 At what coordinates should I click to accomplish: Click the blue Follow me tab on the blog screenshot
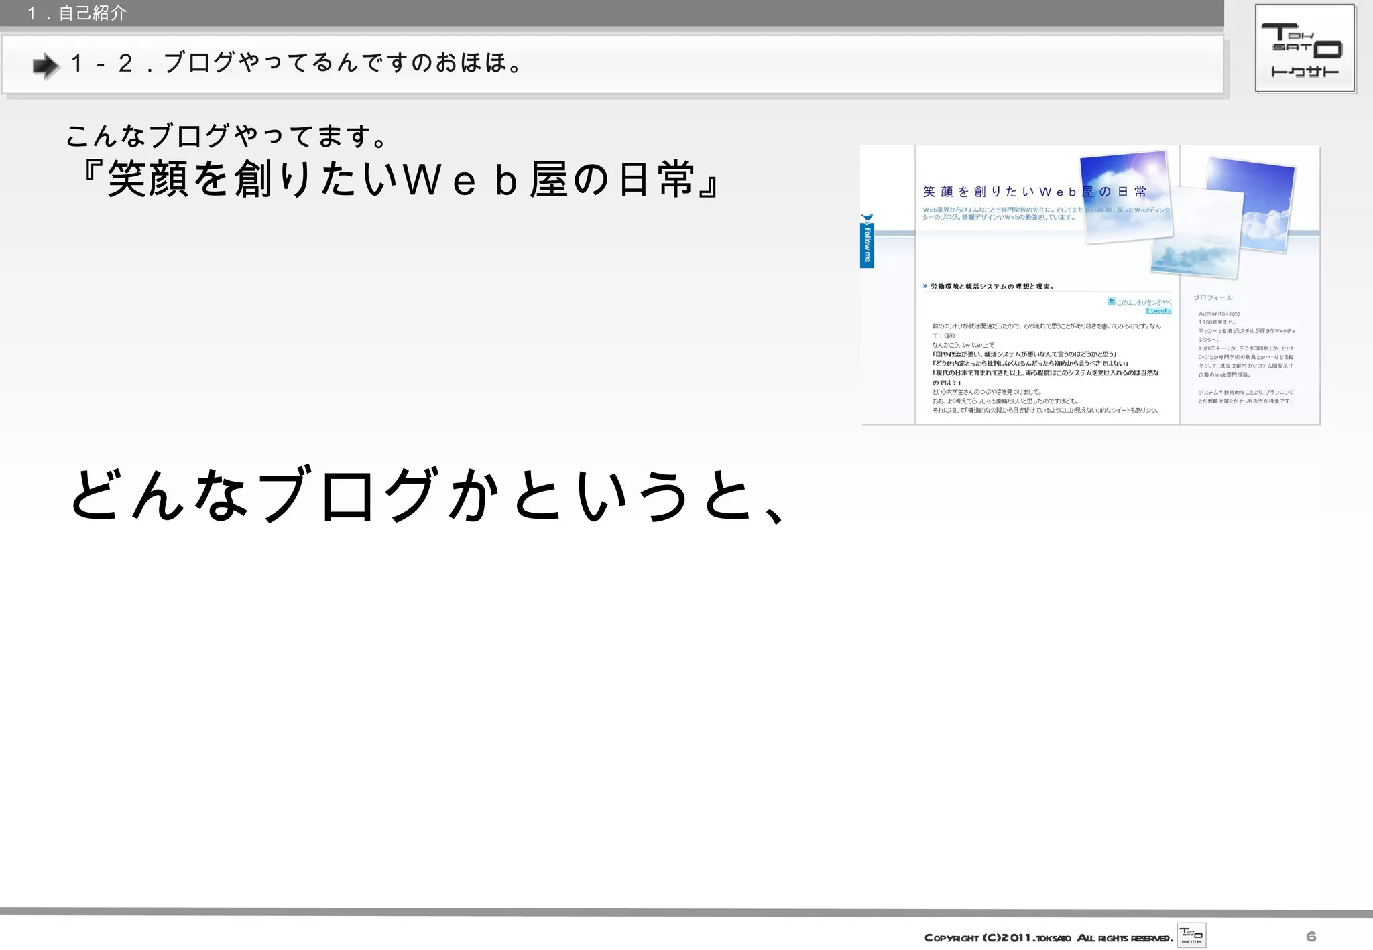click(867, 242)
